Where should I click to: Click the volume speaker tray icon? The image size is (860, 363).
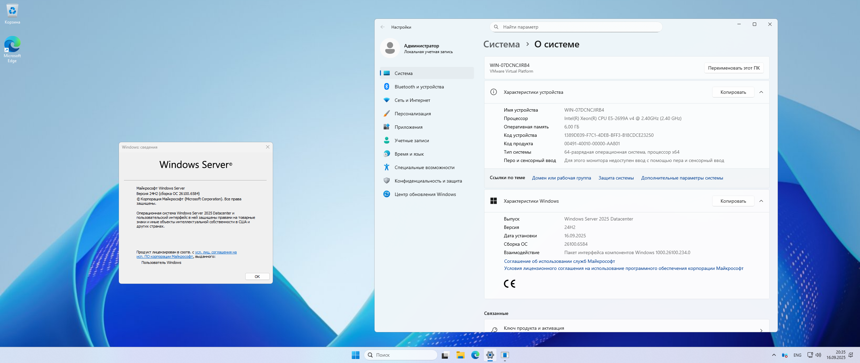818,355
